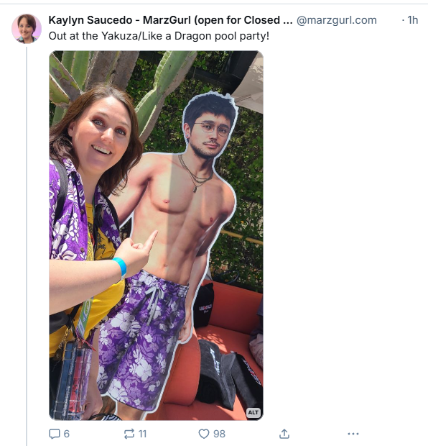
Task: Click the blue wristband in the photo
Action: (x=120, y=268)
